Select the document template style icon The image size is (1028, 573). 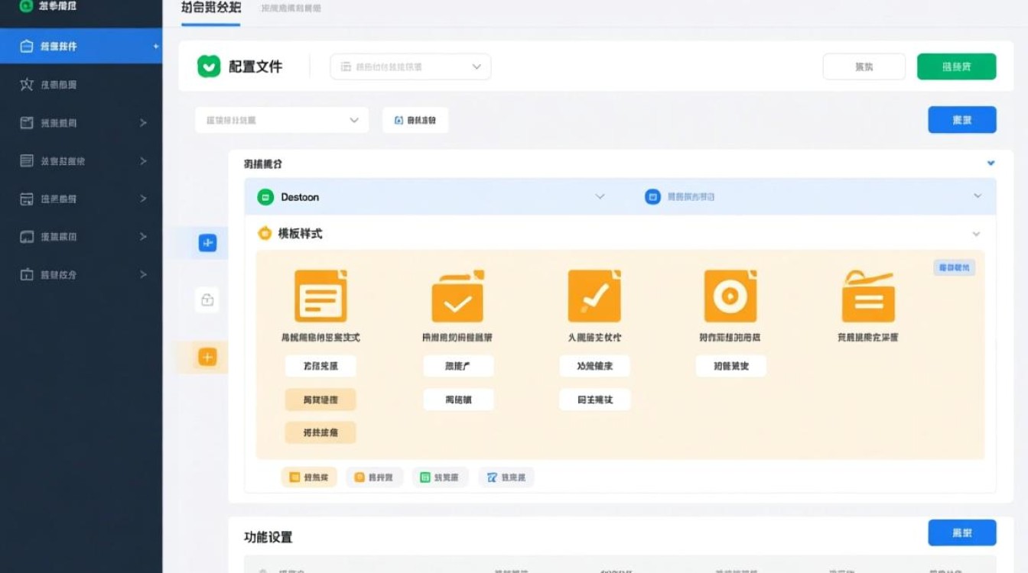(x=320, y=296)
